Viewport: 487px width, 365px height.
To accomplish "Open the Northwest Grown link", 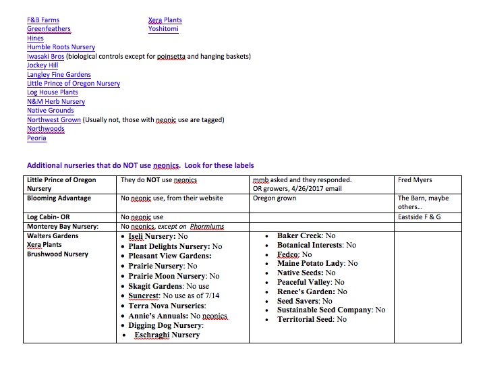I will pyautogui.click(x=54, y=120).
